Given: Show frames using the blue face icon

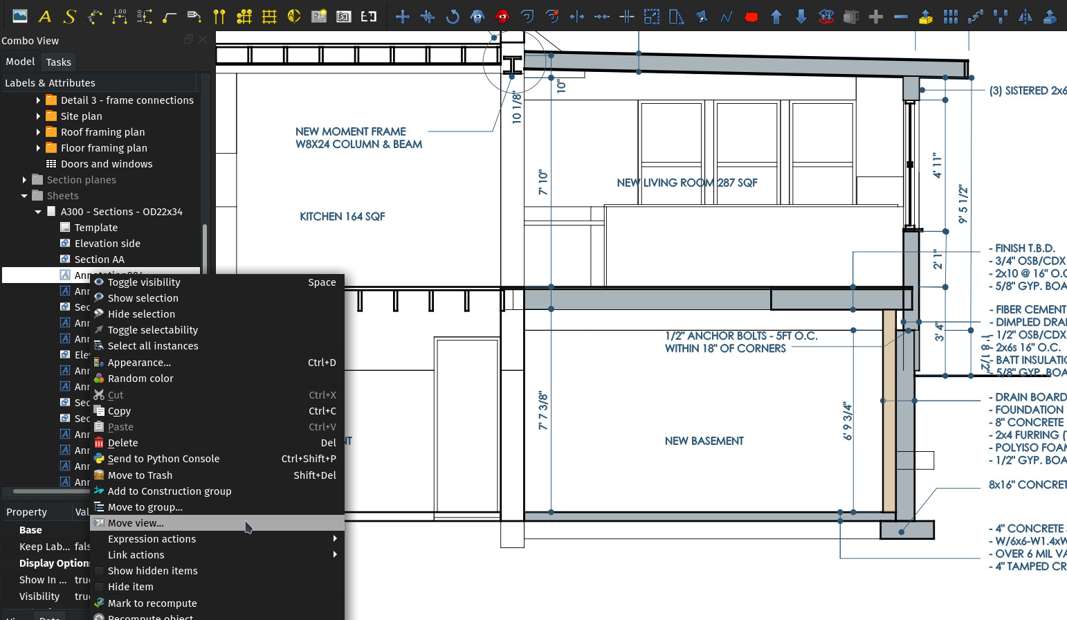Looking at the screenshot, I should (x=477, y=16).
